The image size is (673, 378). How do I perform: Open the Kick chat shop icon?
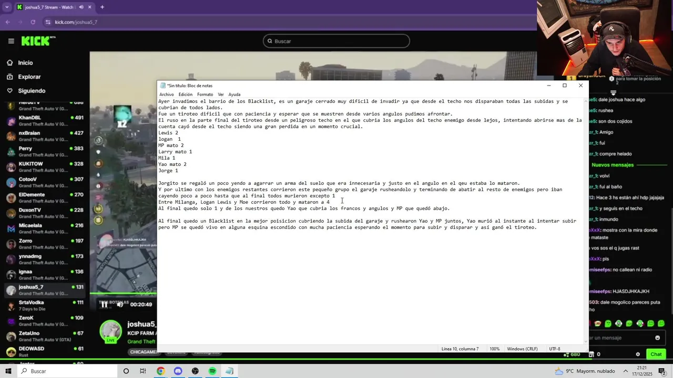coord(592,354)
